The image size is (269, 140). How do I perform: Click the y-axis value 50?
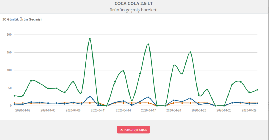(10, 88)
